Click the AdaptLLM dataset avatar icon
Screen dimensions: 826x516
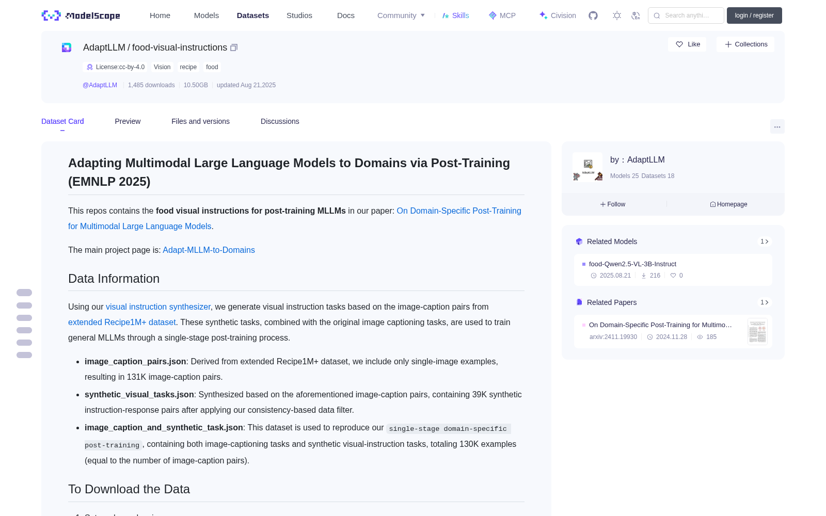(67, 47)
